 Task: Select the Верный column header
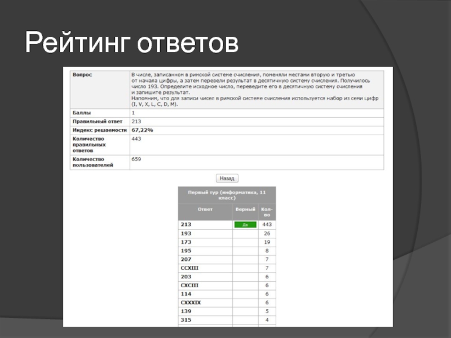(245, 209)
